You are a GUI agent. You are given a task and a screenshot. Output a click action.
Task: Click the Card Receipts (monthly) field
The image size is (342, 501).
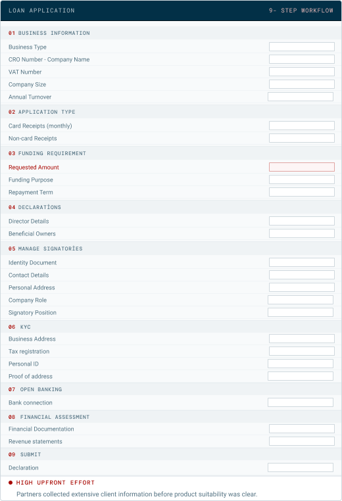click(302, 126)
